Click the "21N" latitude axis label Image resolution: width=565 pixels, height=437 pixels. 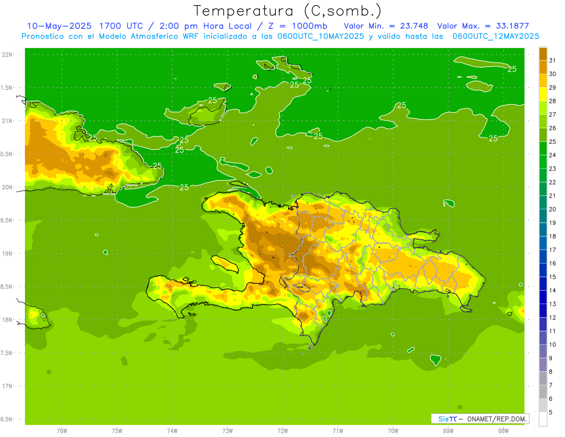click(x=7, y=121)
